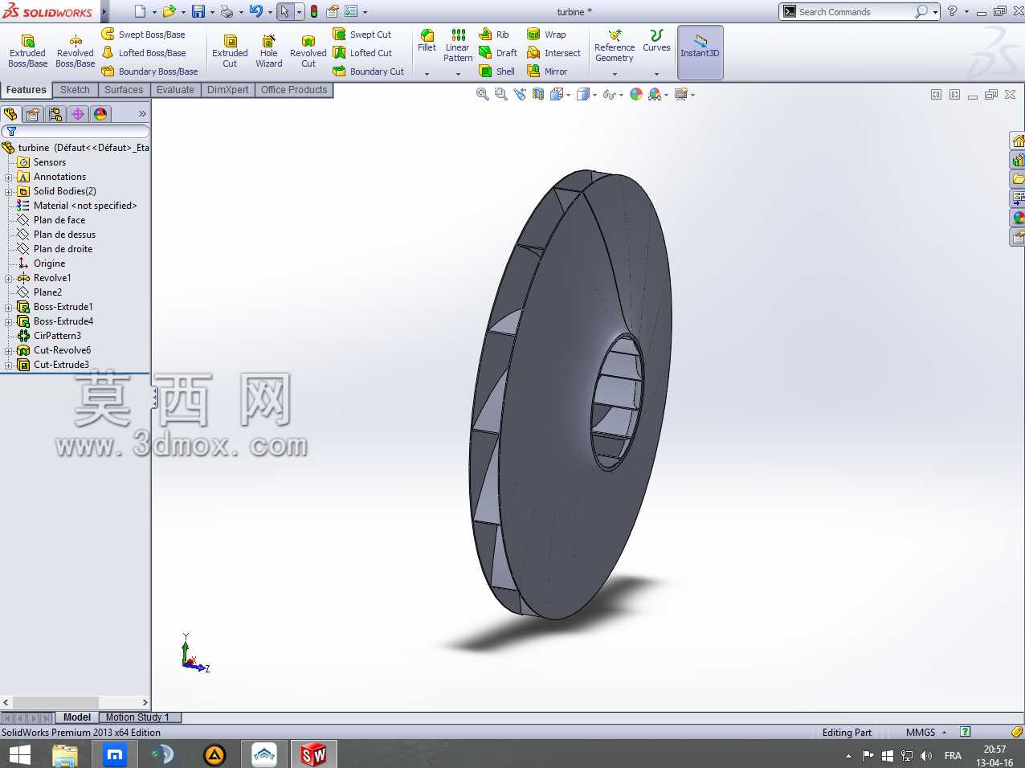Select CirPattern3 in feature tree
This screenshot has width=1025, height=768.
pos(57,336)
